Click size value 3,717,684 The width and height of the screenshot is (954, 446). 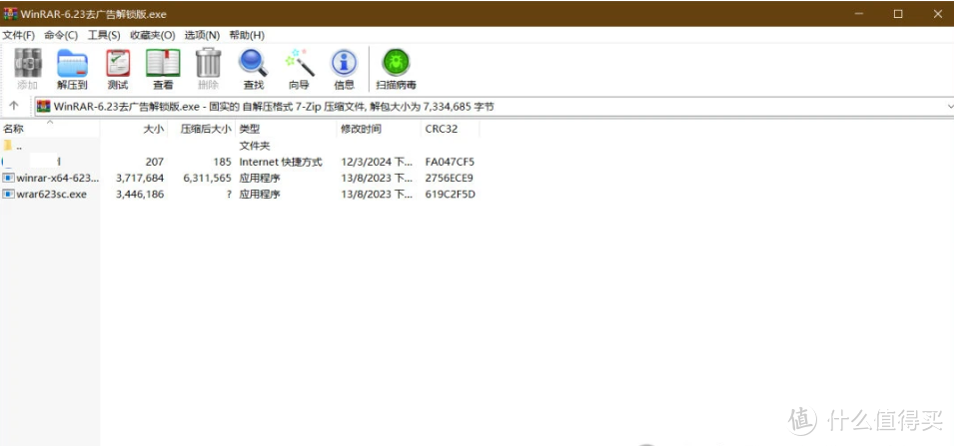139,178
